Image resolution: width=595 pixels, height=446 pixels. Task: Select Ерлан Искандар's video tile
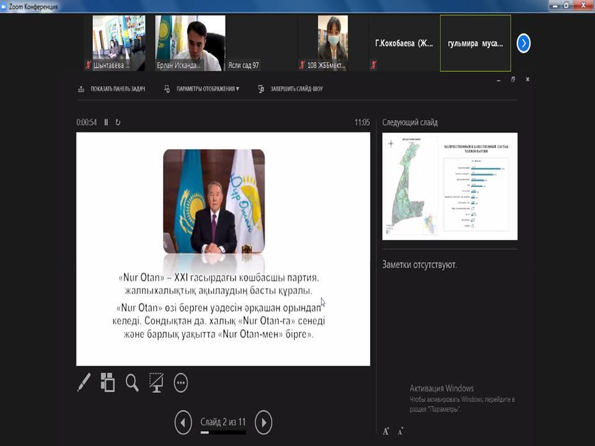[x=190, y=43]
